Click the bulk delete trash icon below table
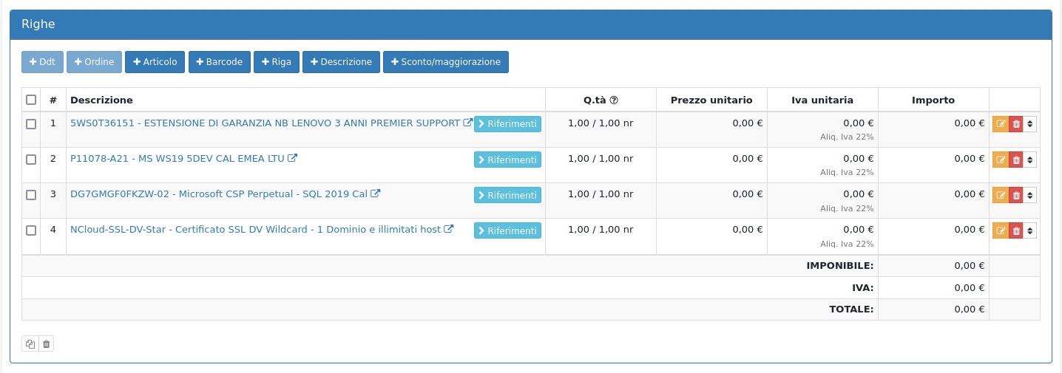This screenshot has width=1062, height=373. pyautogui.click(x=46, y=343)
